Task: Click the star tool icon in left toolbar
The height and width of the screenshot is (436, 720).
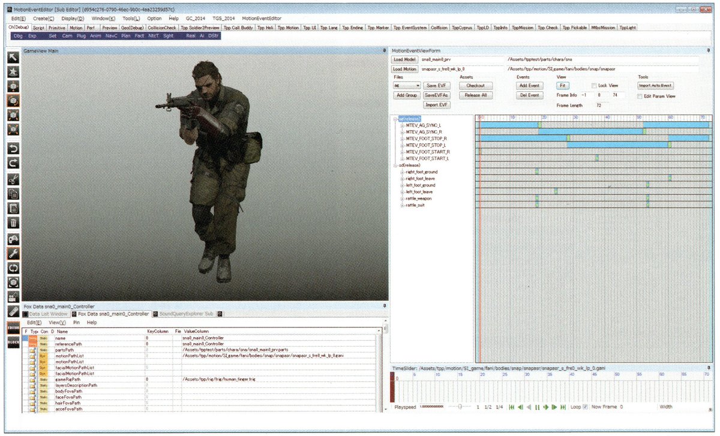Action: [x=13, y=72]
